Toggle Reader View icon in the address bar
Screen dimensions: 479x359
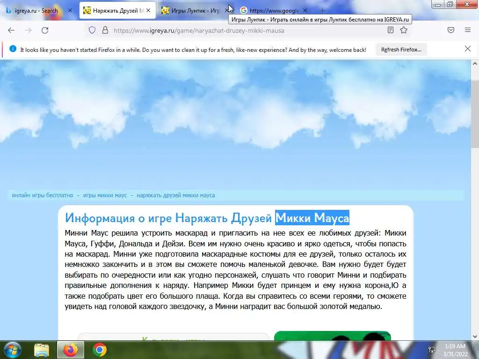pyautogui.click(x=391, y=30)
